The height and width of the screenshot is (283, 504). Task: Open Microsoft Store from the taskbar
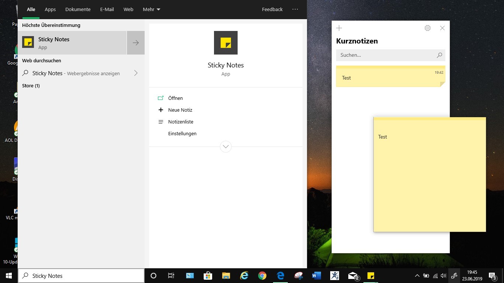coord(208,276)
